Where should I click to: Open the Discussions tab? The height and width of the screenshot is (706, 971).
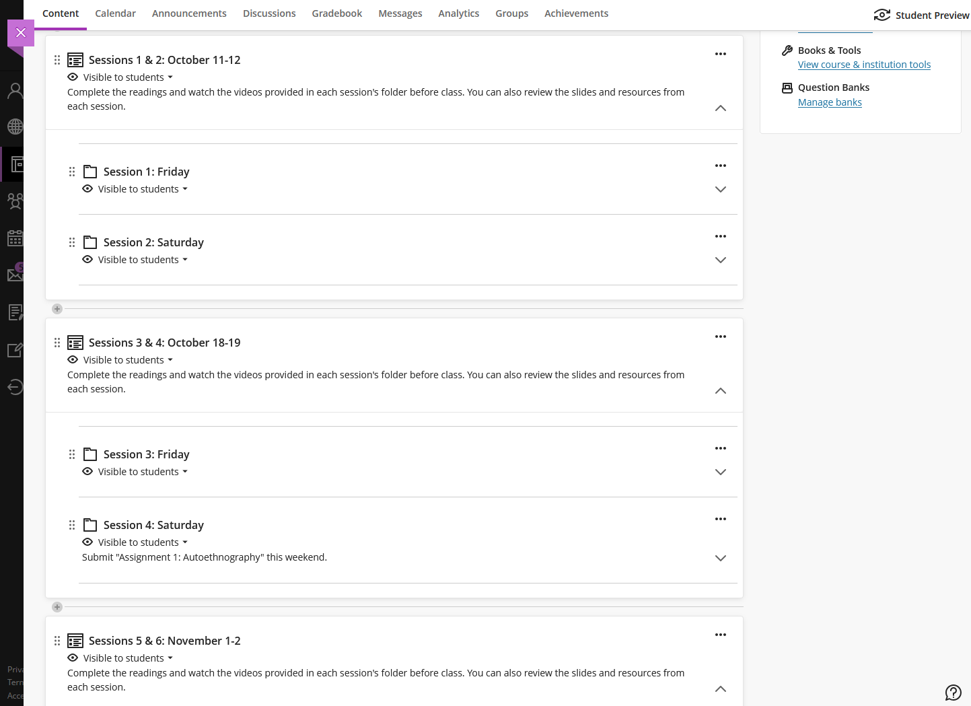tap(269, 13)
